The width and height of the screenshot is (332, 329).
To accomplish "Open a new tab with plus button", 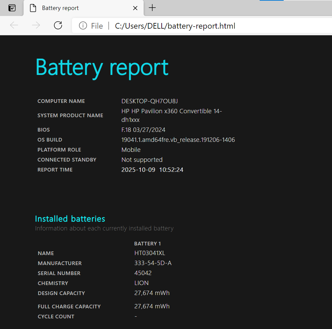I will tap(152, 8).
